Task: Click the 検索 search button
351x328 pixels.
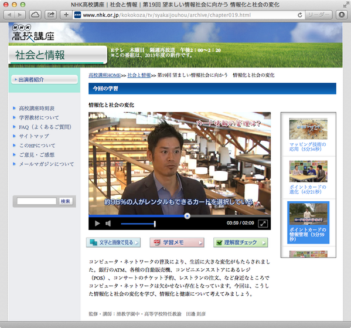Action: pos(66,201)
